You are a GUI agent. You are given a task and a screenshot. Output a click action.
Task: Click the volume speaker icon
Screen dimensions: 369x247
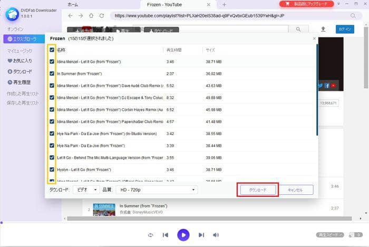216,235
